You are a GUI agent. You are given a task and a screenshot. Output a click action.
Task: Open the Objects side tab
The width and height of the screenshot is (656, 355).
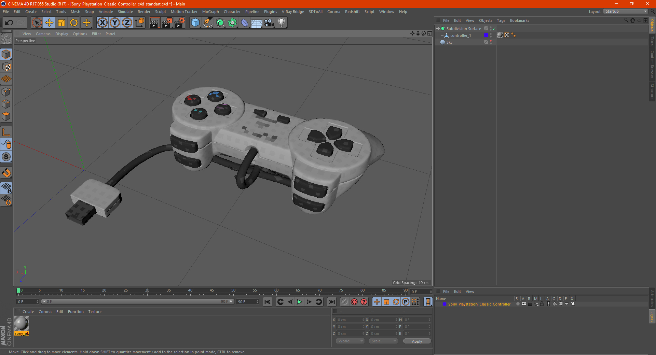click(652, 25)
